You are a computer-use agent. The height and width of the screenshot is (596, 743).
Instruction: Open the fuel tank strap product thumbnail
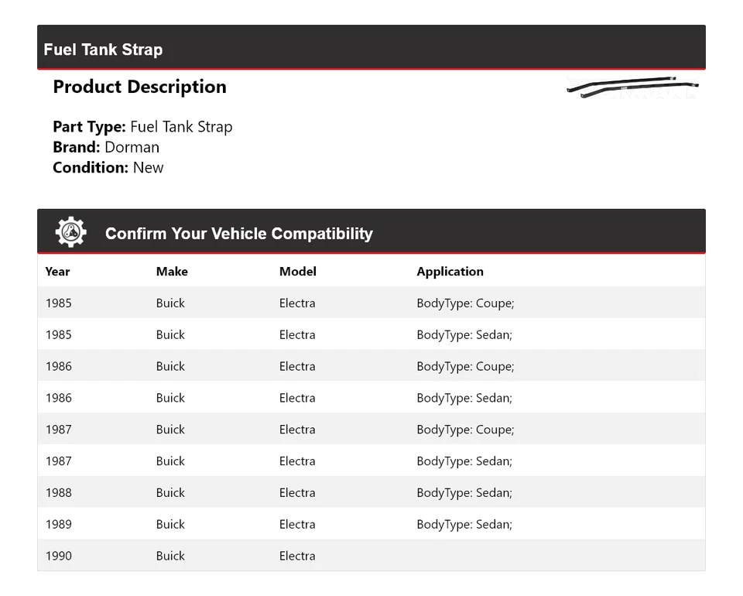point(632,87)
